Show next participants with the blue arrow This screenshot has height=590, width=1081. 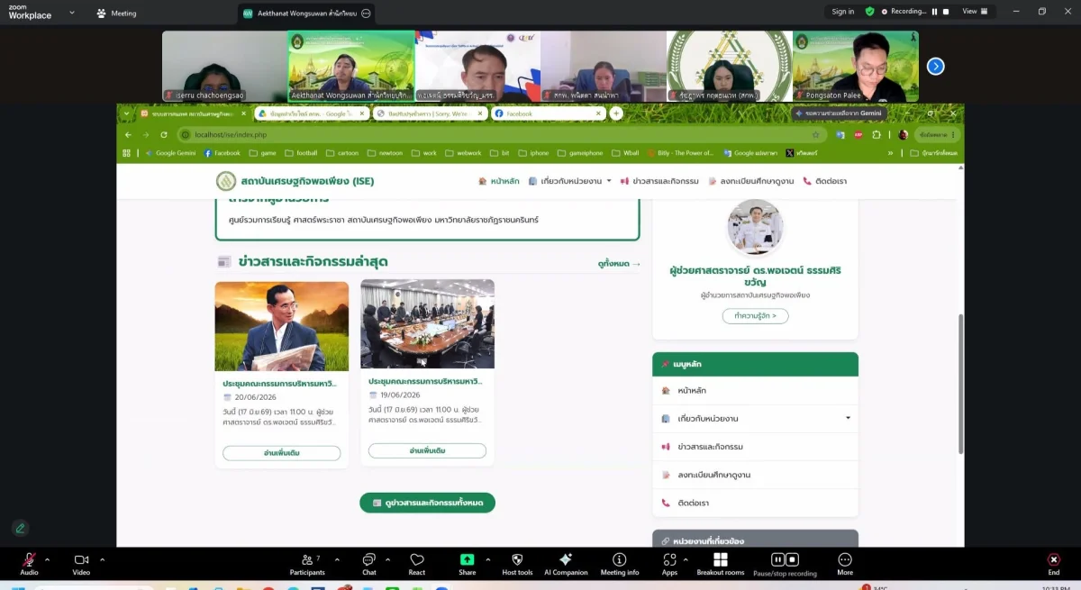point(936,66)
